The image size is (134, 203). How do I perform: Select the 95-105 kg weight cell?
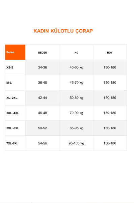click(x=77, y=143)
